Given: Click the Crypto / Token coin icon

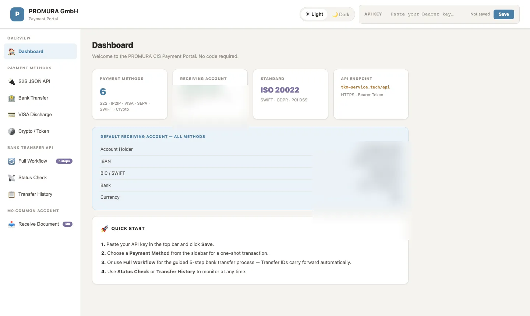Looking at the screenshot, I should point(12,131).
